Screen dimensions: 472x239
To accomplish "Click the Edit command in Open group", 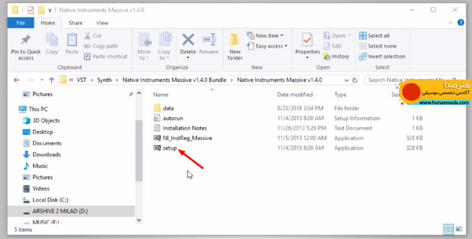I will pyautogui.click(x=333, y=46).
